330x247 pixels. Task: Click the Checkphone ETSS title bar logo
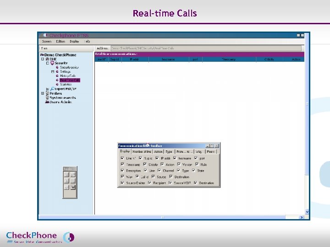[45, 35]
